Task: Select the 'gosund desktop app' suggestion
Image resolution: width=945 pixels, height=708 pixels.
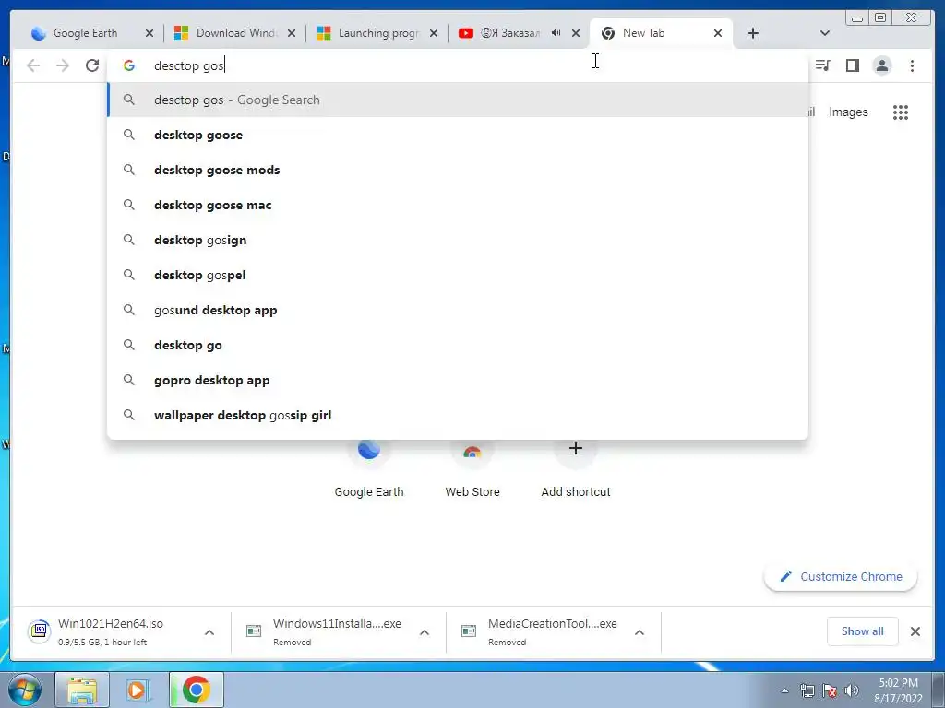Action: coord(458,310)
